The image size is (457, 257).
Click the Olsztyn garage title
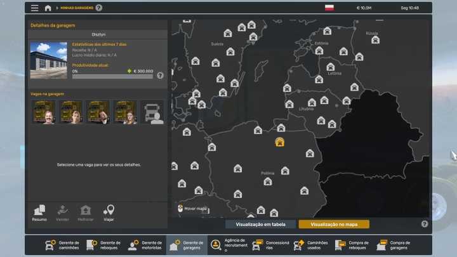(98, 34)
